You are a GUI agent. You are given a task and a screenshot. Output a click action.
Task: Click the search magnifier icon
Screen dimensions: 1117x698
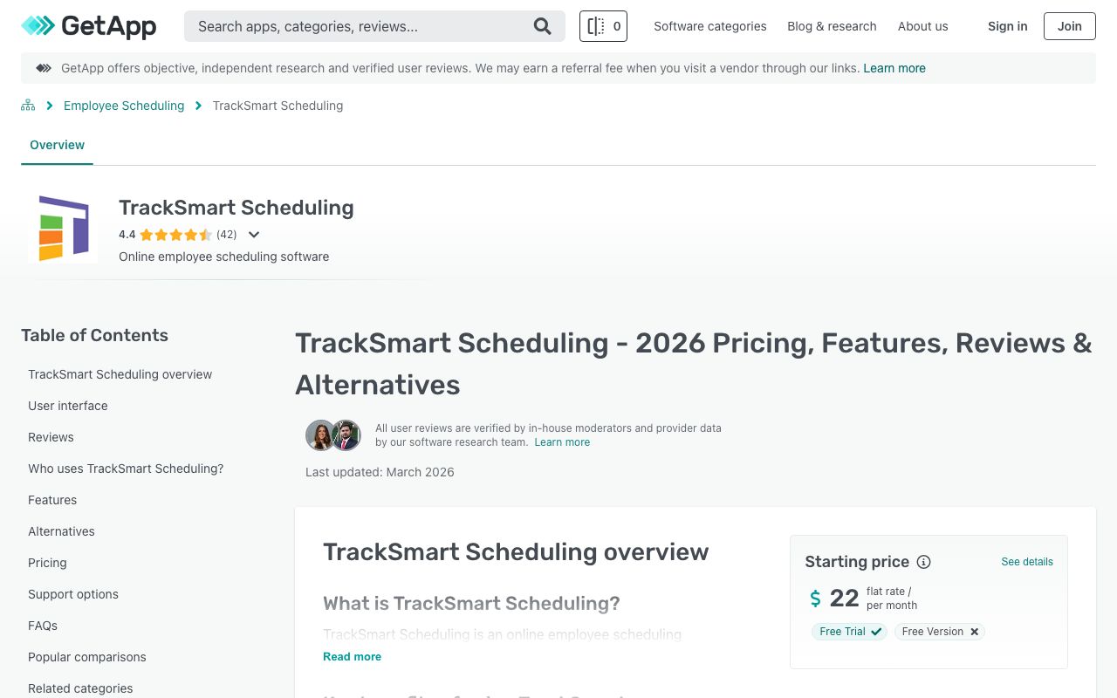tap(543, 26)
